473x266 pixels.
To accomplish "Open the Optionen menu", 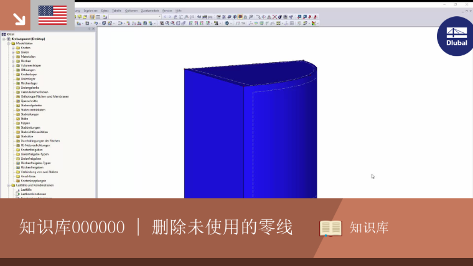I will pyautogui.click(x=131, y=11).
